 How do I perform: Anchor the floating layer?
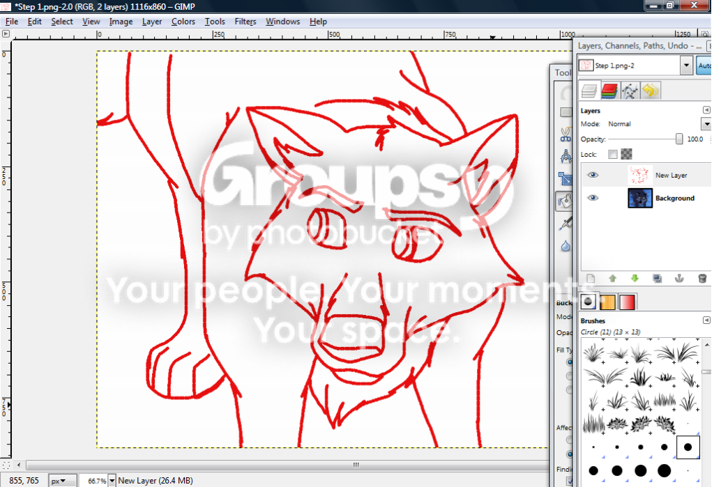click(x=679, y=278)
